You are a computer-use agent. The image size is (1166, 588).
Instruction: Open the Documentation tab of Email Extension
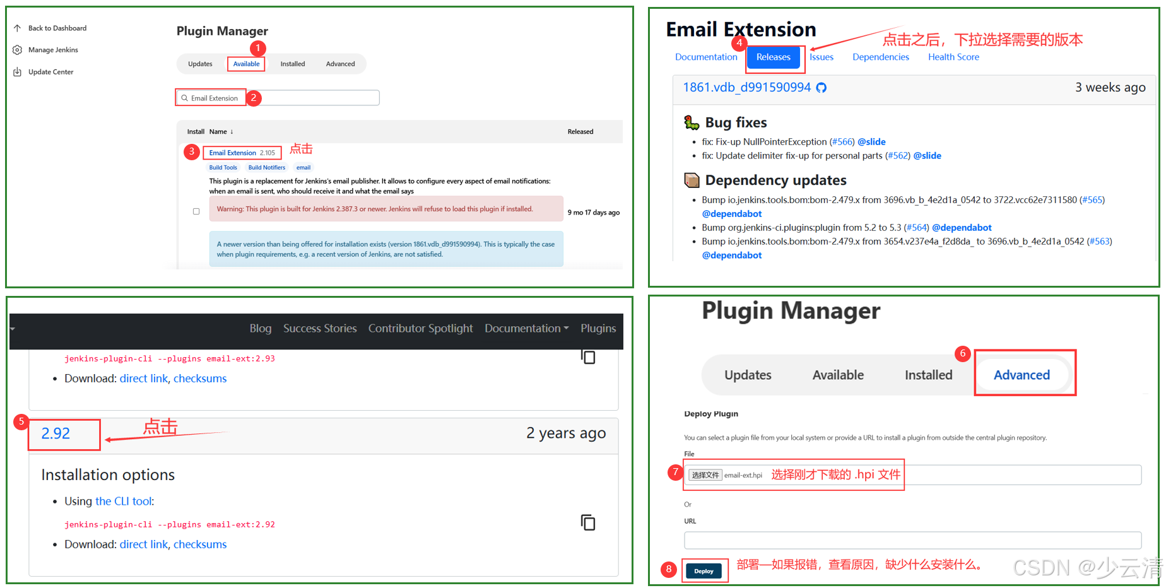coord(706,57)
